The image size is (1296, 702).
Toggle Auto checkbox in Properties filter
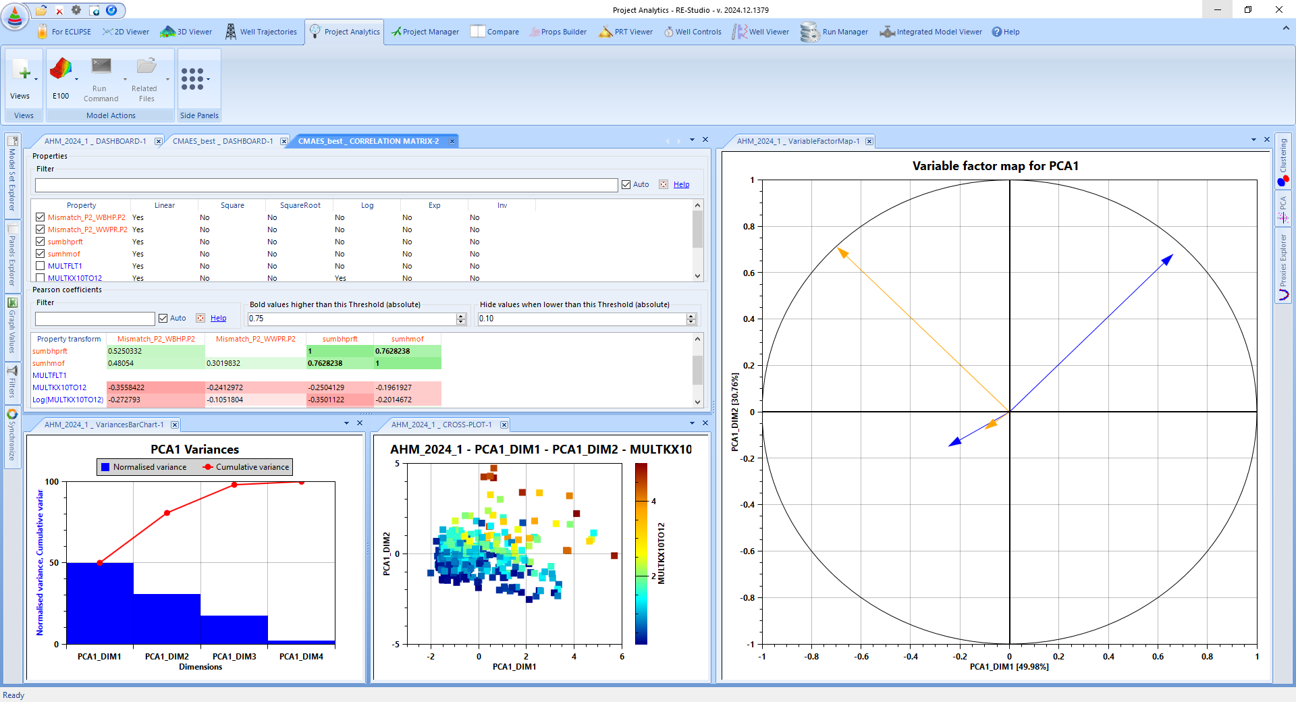point(626,184)
